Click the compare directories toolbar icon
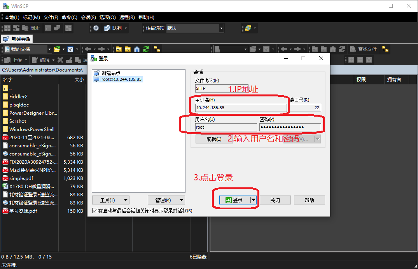Image resolution: width=418 pixels, height=269 pixels. tap(7, 28)
